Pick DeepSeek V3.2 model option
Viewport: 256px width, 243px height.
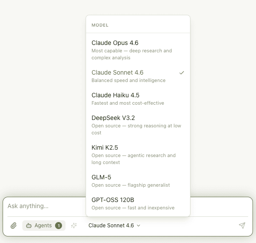[x=138, y=125]
